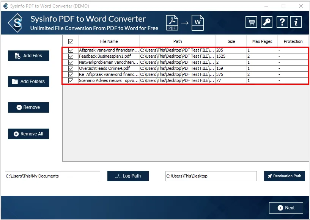Viewport: 310px width, 220px height.
Task: Click the Max Pages column header
Action: pos(262,41)
